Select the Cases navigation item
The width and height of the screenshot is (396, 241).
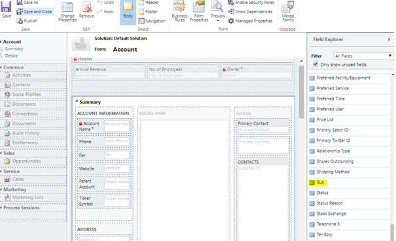click(x=14, y=179)
